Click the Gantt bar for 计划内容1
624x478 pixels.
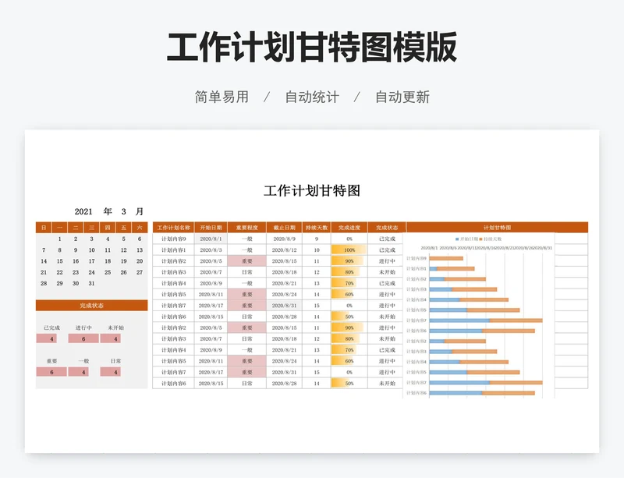452,269
